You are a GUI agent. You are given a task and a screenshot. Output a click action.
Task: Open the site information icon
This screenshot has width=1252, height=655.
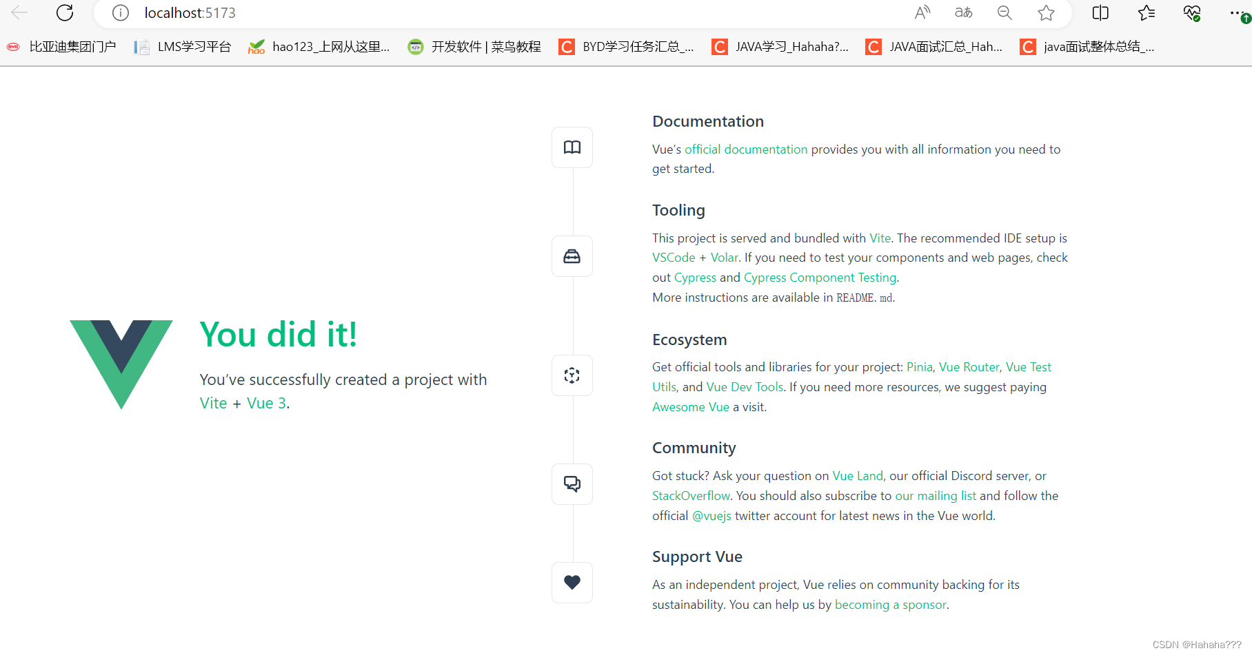click(121, 13)
